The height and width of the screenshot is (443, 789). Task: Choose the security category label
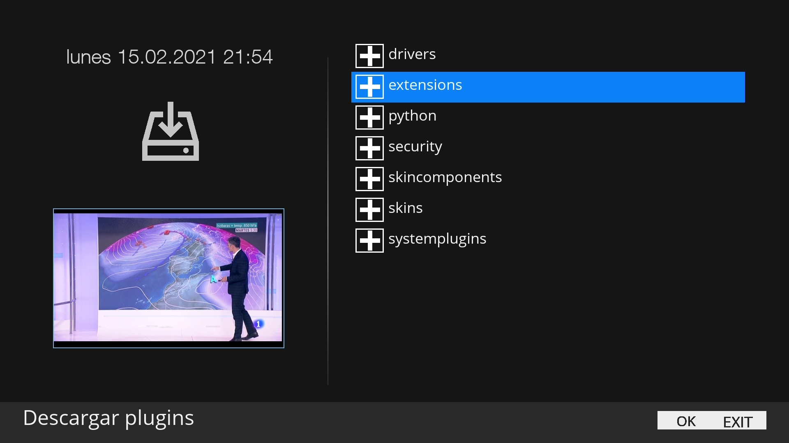click(415, 147)
